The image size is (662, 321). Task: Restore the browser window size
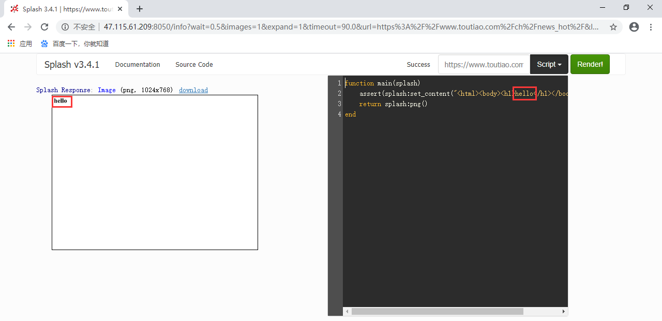626,7
